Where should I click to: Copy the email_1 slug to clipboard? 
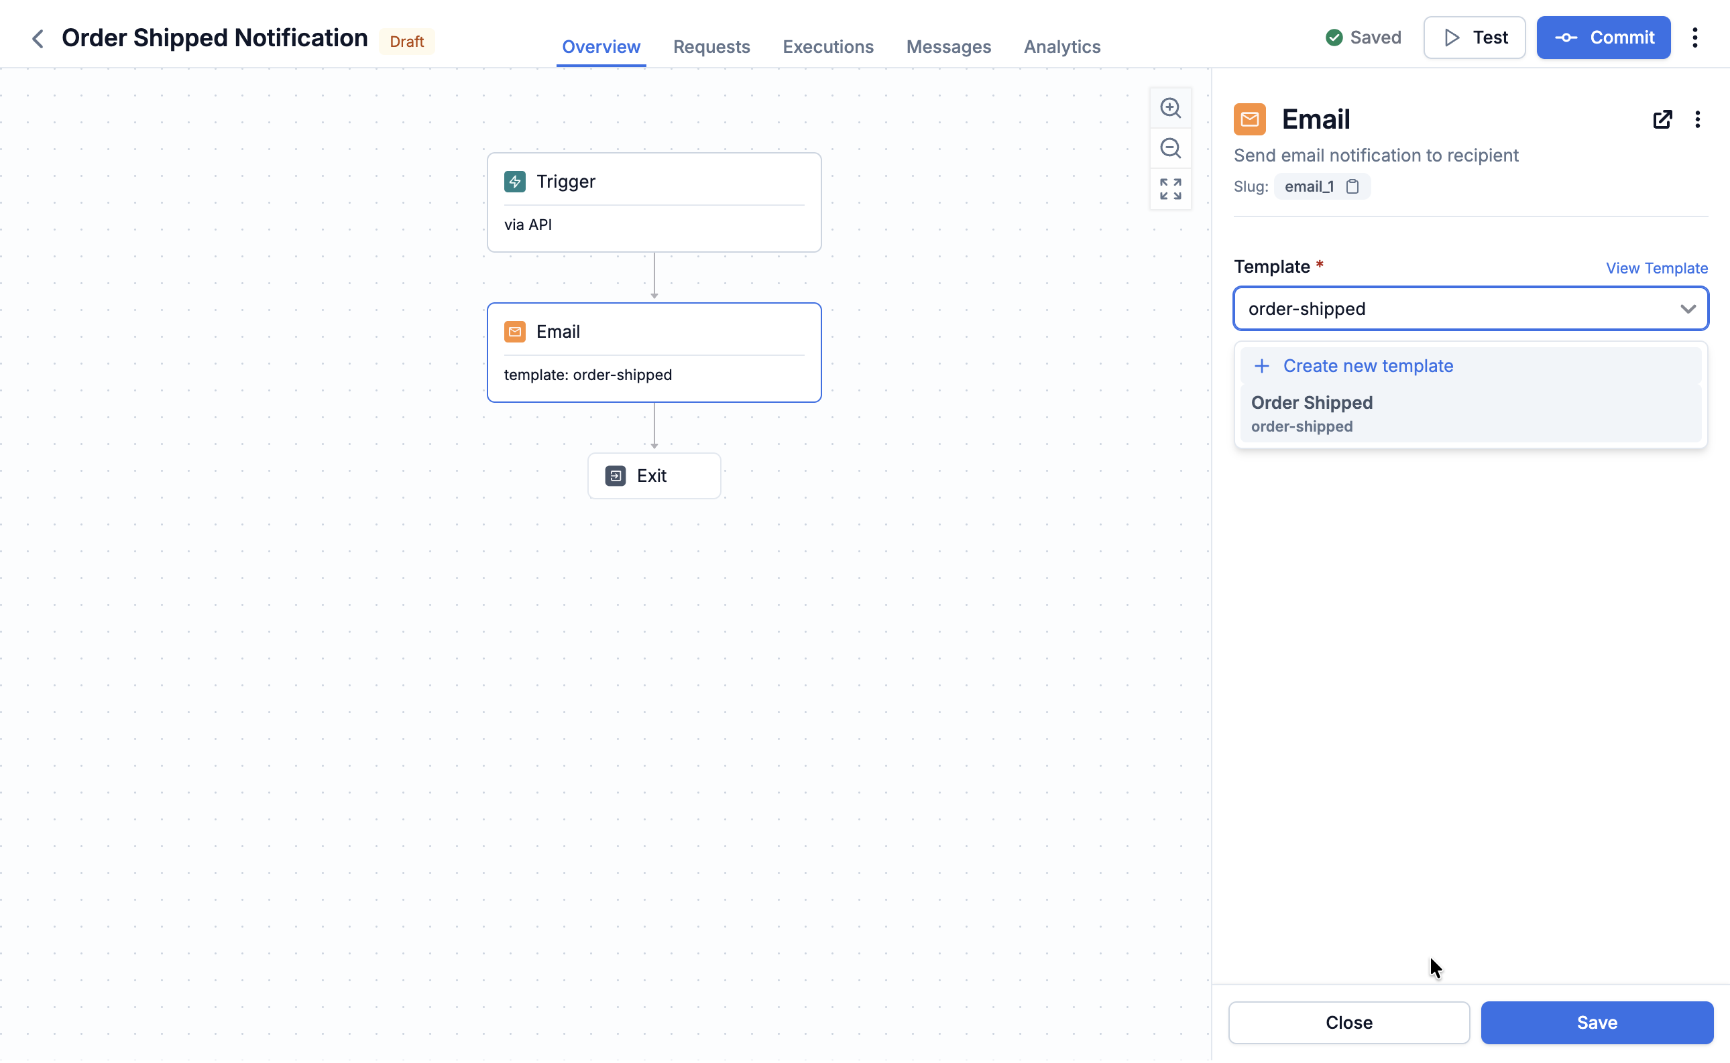coord(1352,186)
